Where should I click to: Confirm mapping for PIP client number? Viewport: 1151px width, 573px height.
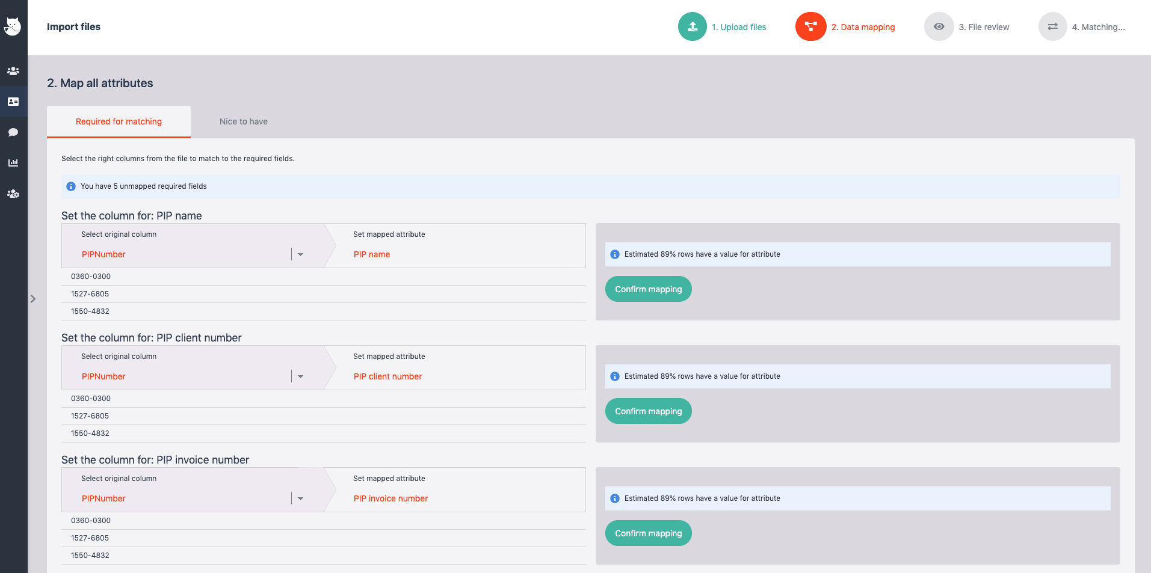pyautogui.click(x=648, y=411)
